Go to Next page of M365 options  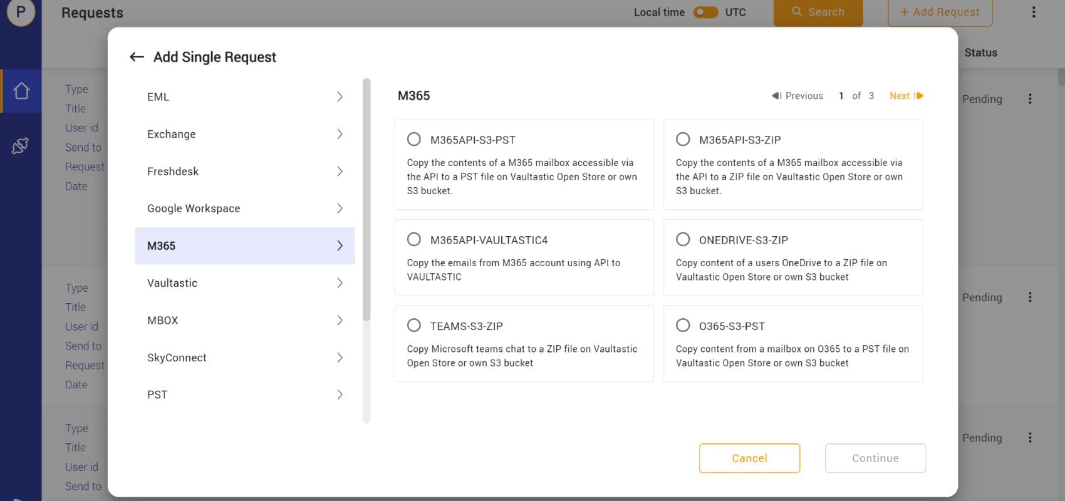pos(906,96)
